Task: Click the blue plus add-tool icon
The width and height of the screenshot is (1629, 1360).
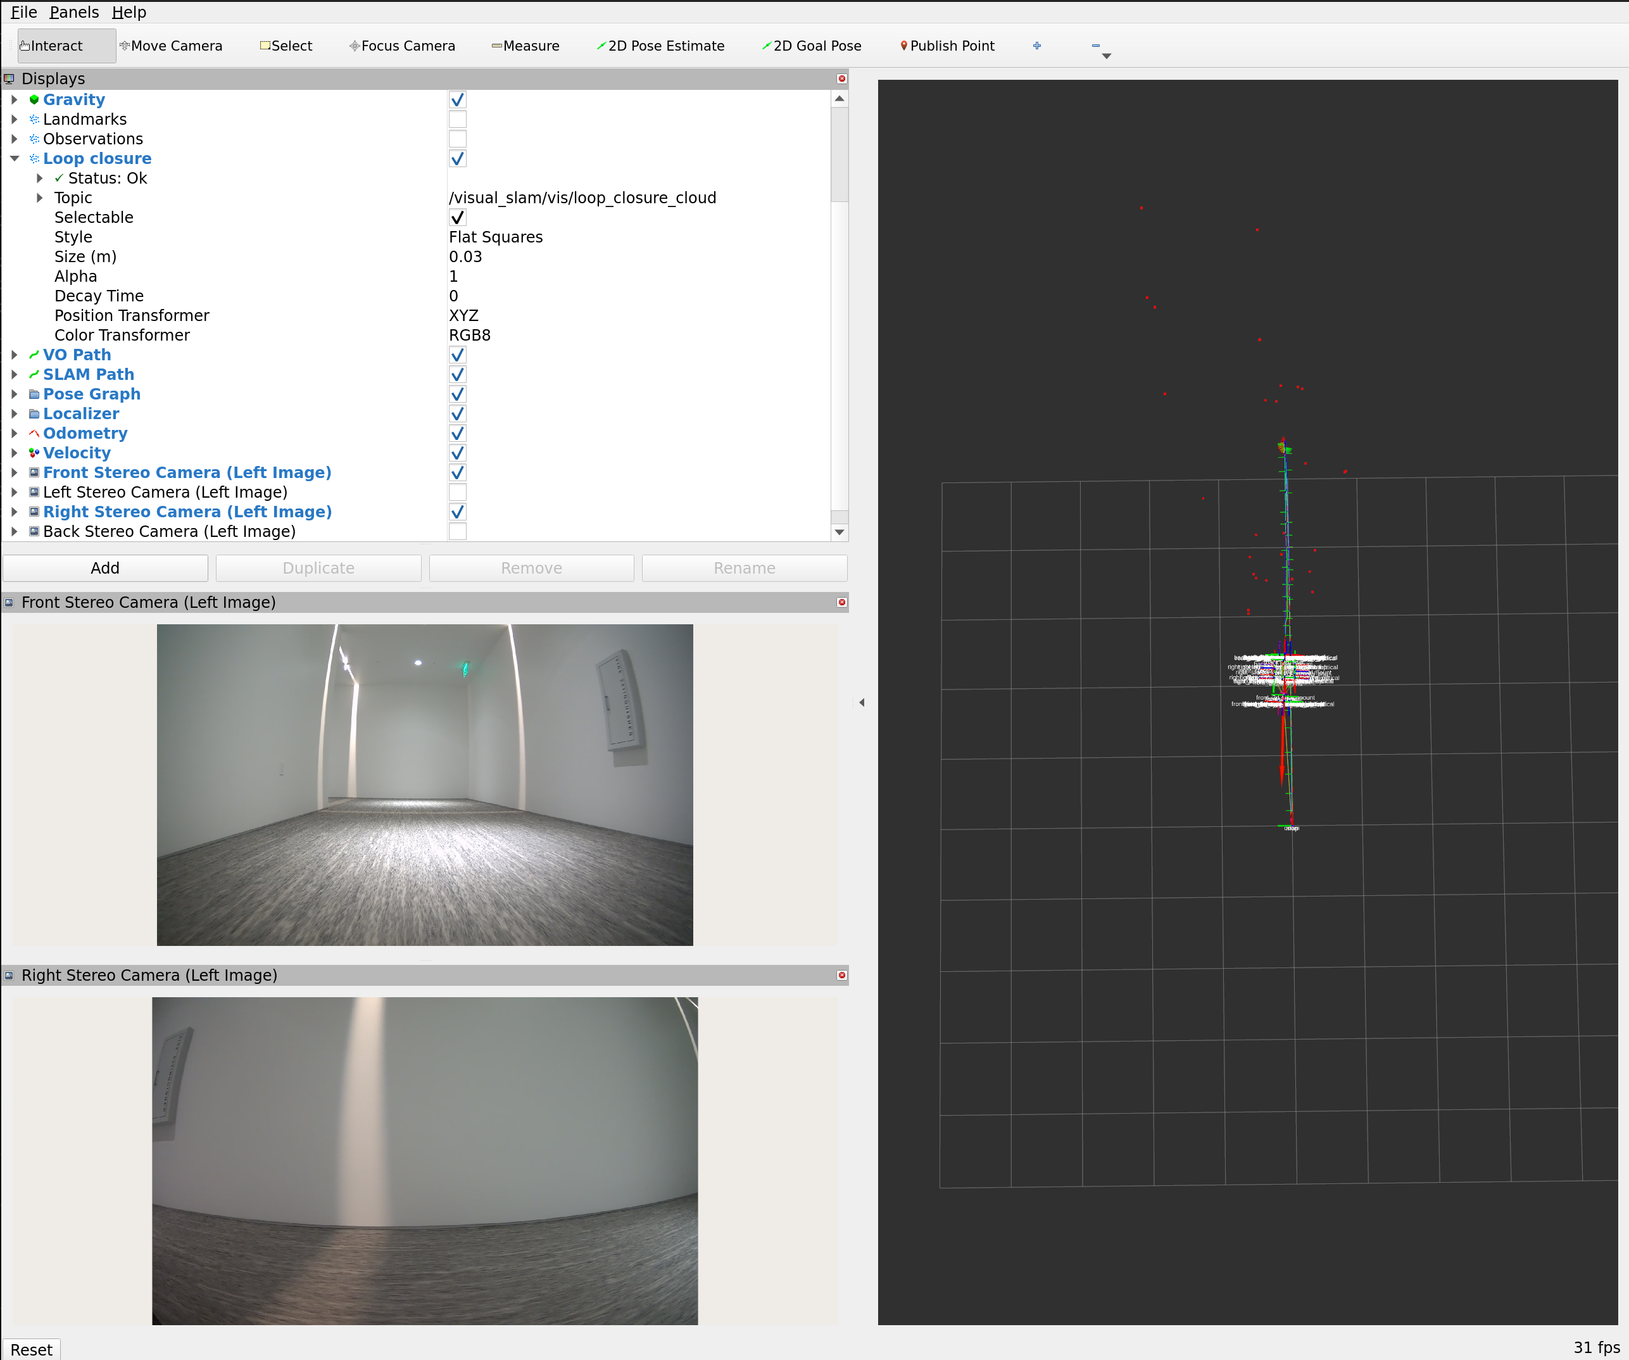Action: click(1036, 46)
